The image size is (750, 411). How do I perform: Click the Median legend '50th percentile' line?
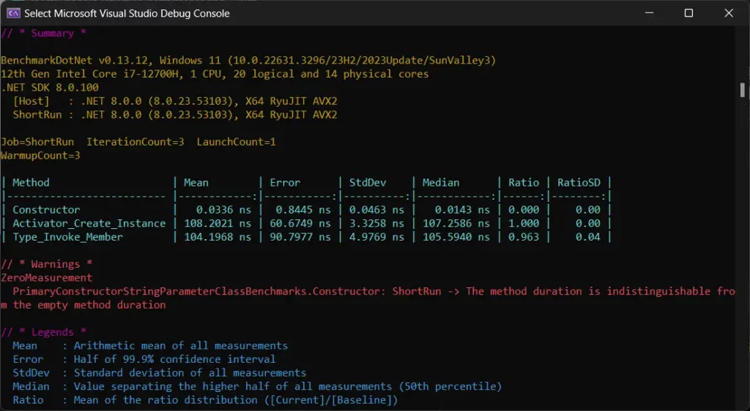pos(257,386)
